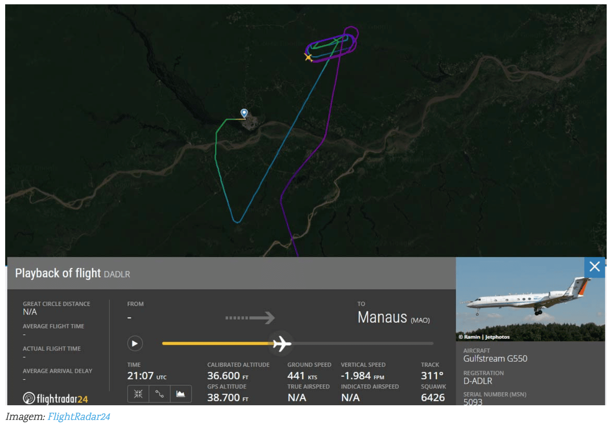The width and height of the screenshot is (611, 426).
Task: Click the orange aircraft marker on map
Action: click(309, 57)
